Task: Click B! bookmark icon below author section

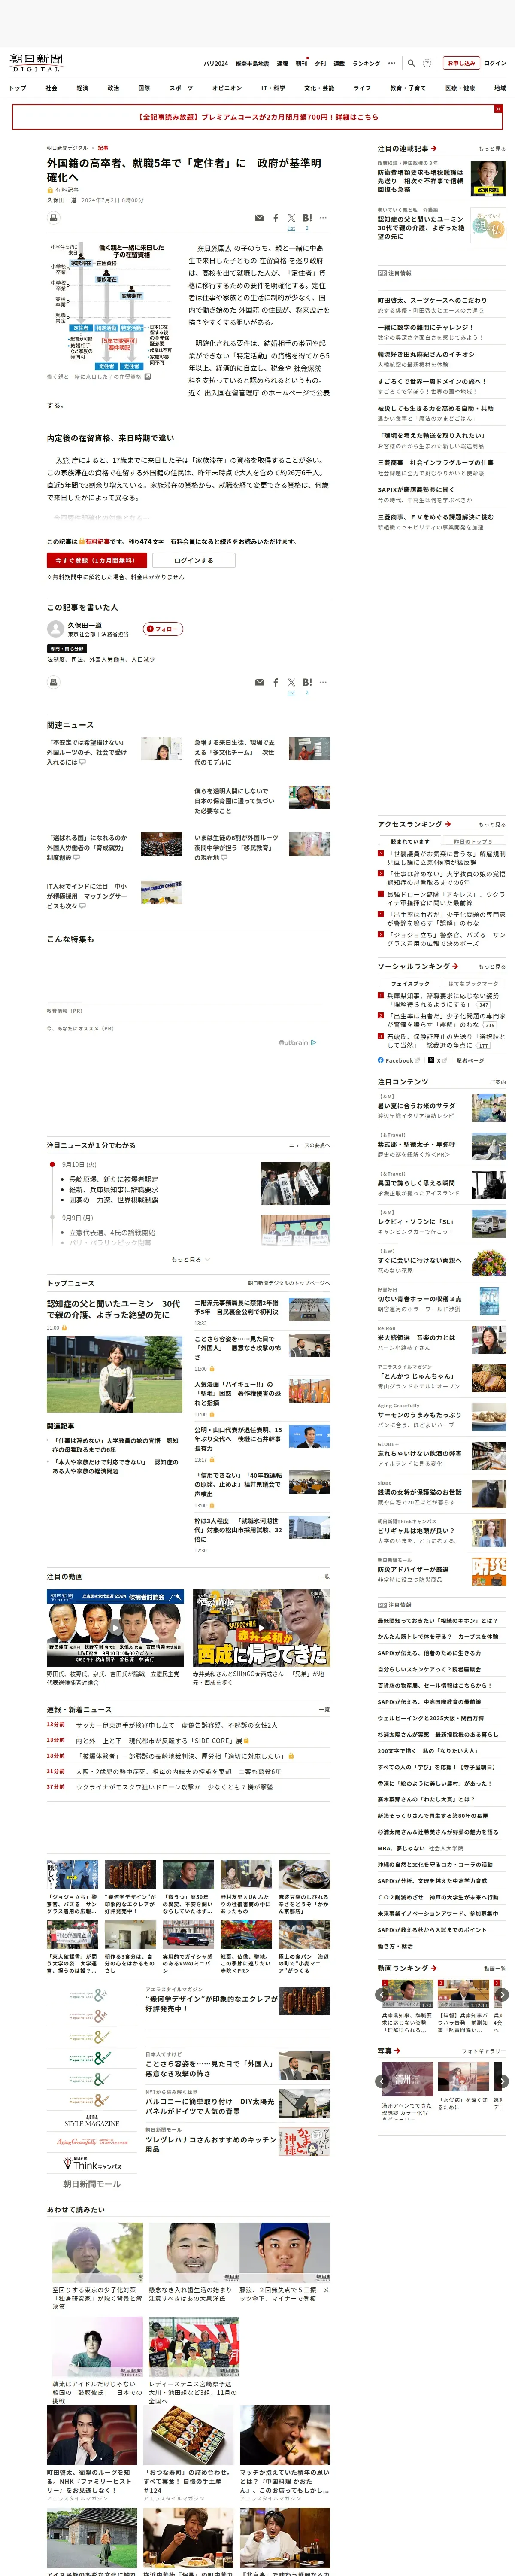Action: [307, 683]
